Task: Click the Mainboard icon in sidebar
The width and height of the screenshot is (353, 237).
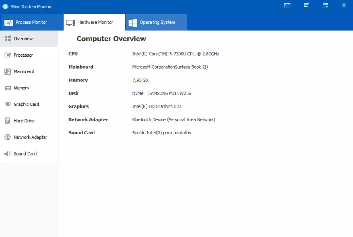Action: [8, 71]
